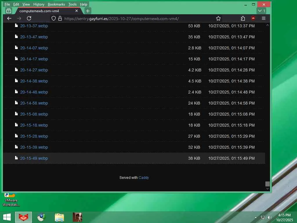This screenshot has height=223, width=297.
Task: Open the History menu
Action: [x=39, y=4]
